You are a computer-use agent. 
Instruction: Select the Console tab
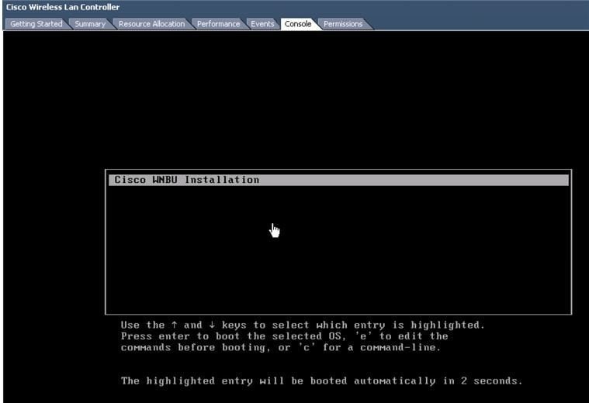(298, 24)
